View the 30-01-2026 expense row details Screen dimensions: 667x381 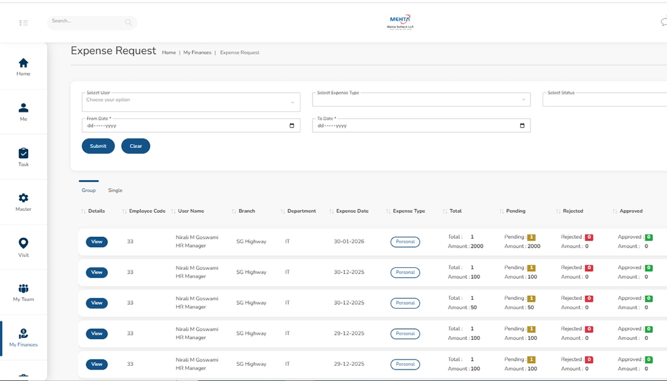click(x=97, y=242)
